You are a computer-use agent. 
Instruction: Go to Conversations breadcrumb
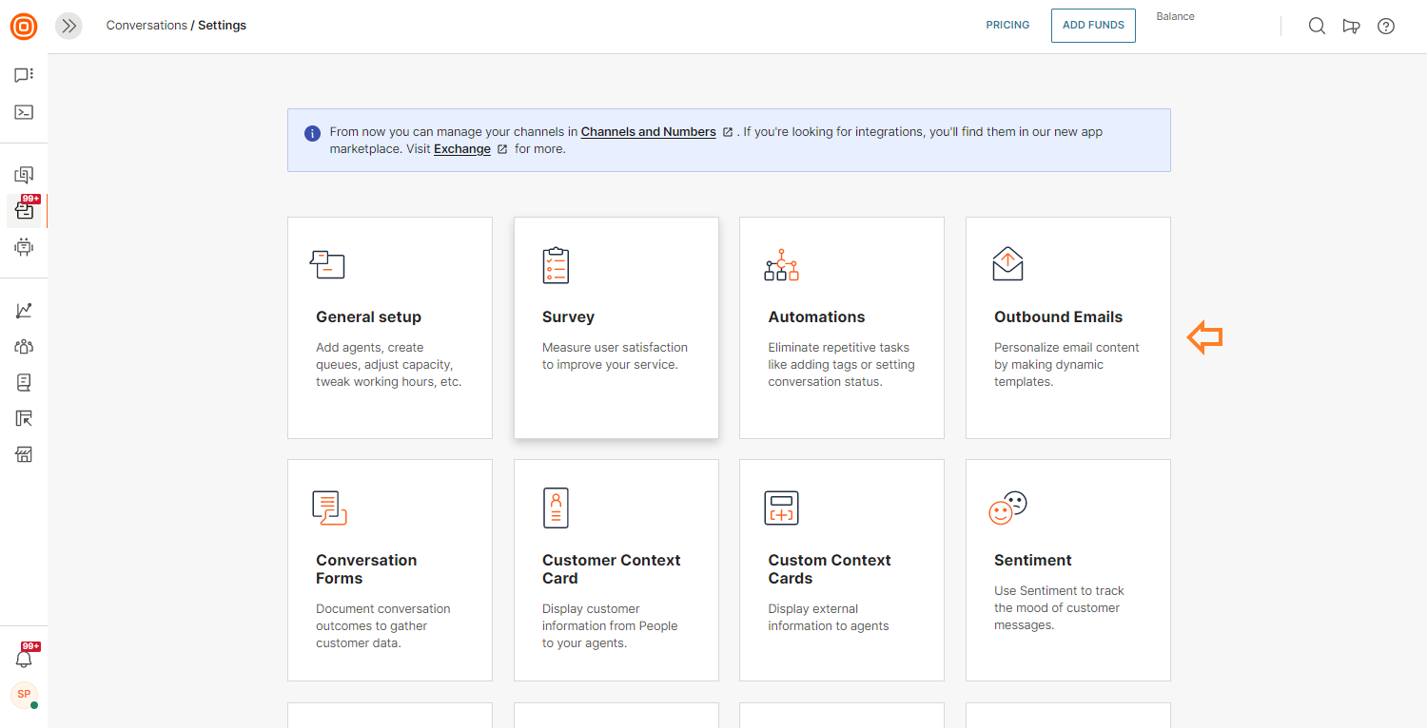(x=147, y=26)
